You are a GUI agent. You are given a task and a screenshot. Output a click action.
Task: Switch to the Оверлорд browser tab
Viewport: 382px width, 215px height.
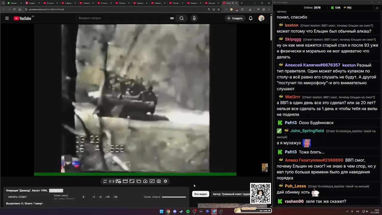[158, 3]
